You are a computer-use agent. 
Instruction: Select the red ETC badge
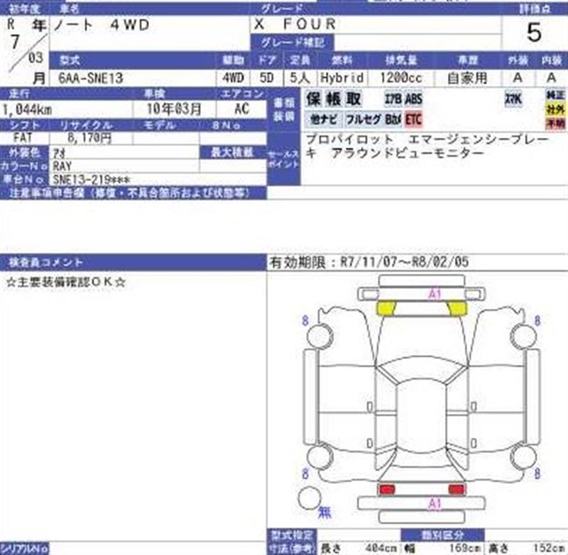(413, 119)
